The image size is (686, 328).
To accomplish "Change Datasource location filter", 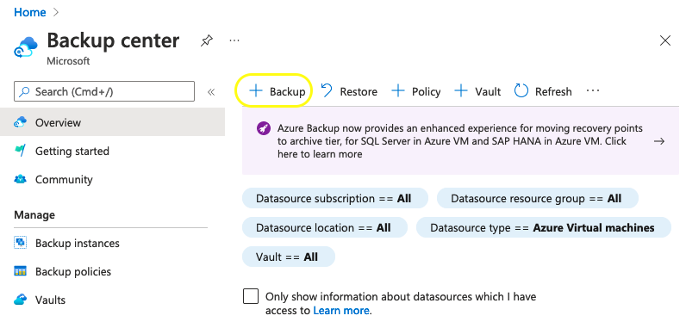I will 325,227.
